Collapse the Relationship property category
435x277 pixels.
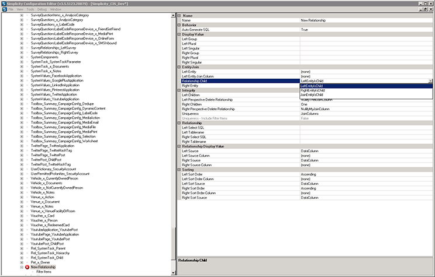pyautogui.click(x=179, y=123)
